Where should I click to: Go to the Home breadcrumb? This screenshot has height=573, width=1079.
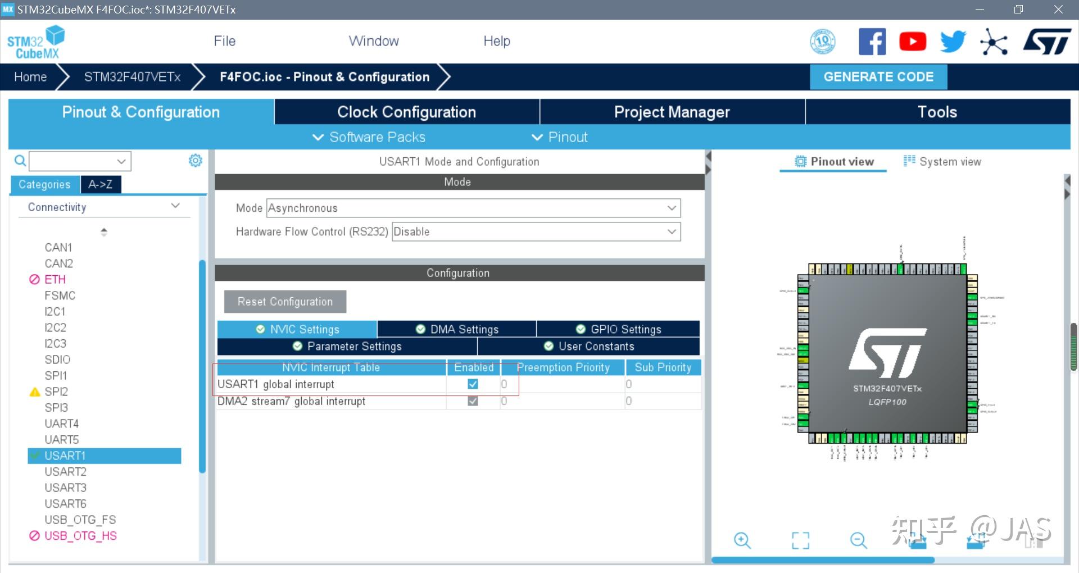click(30, 77)
